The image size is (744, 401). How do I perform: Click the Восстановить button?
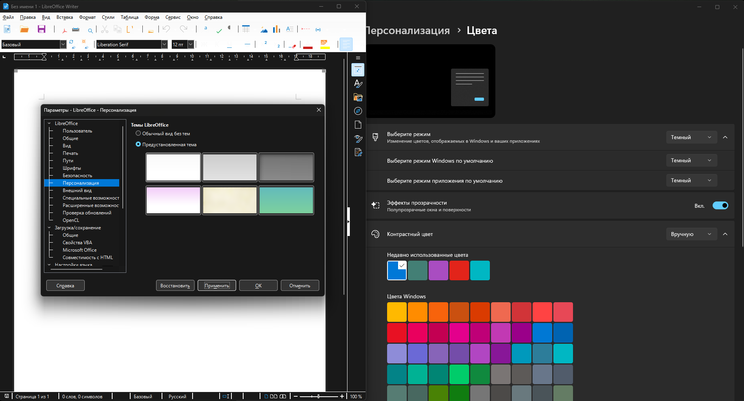pyautogui.click(x=175, y=285)
